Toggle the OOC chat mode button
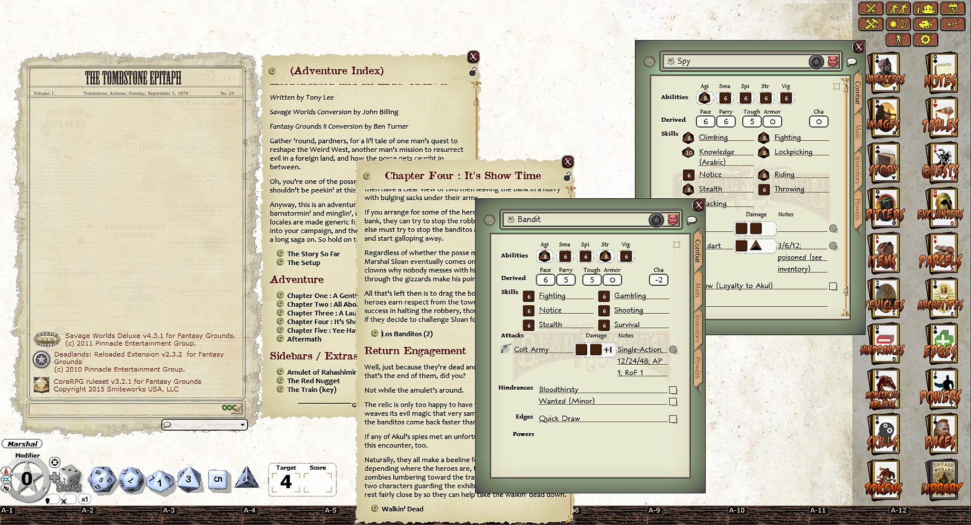The width and height of the screenshot is (971, 525). [x=231, y=407]
